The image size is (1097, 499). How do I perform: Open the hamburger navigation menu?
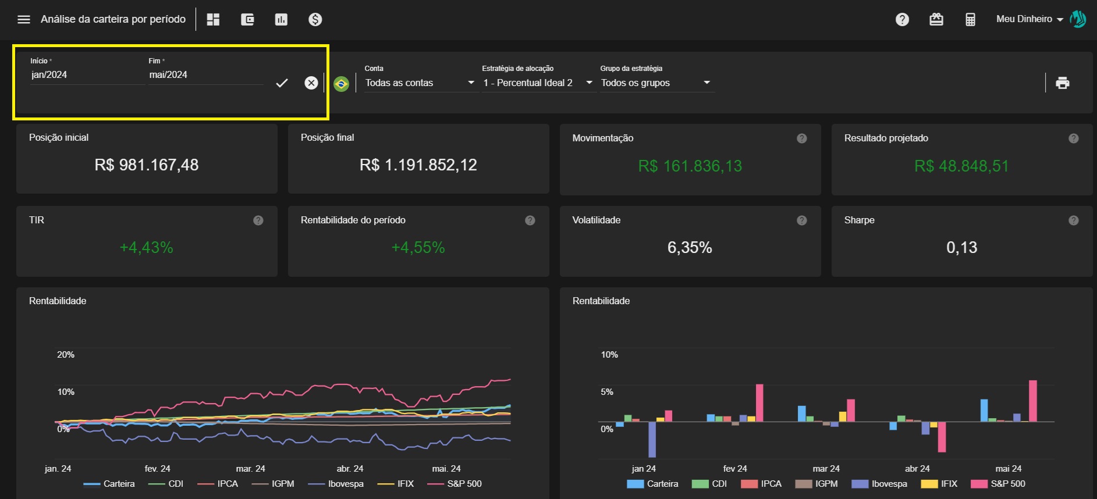pyautogui.click(x=24, y=20)
